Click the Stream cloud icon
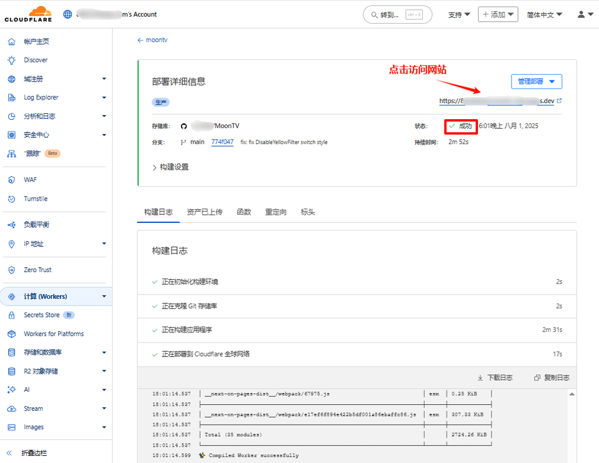599x463 pixels. [11, 408]
